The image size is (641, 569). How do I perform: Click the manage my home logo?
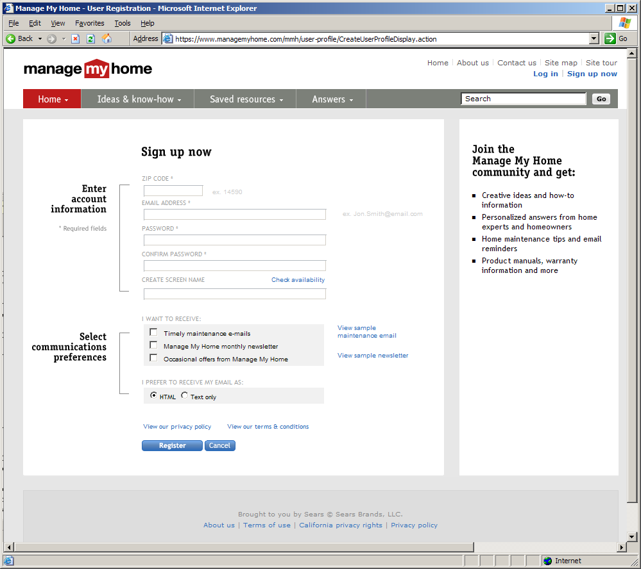coord(87,69)
